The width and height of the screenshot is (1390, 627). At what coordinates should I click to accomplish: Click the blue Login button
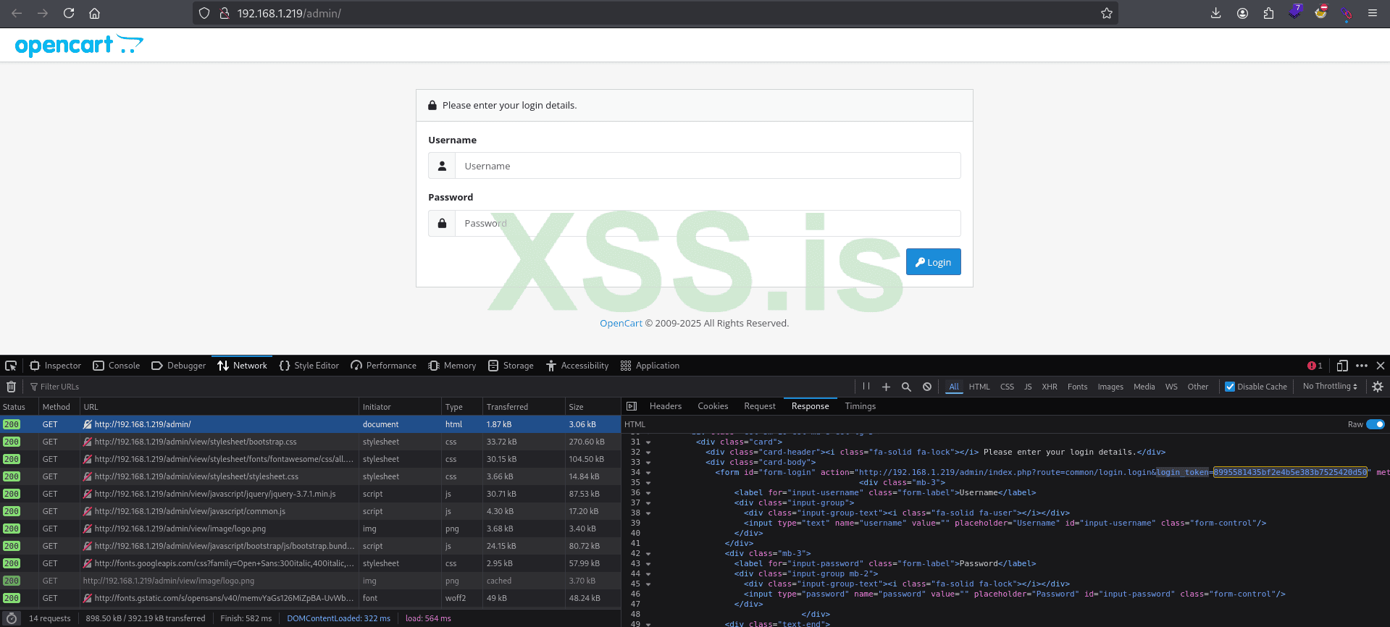[x=933, y=262]
